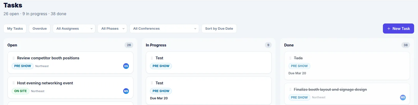Expand the All Phases dropdown

tap(112, 29)
